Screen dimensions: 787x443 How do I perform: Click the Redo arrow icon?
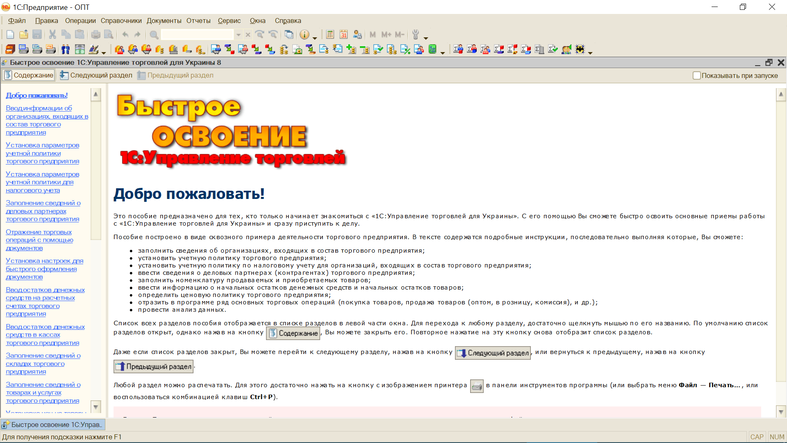coord(138,35)
